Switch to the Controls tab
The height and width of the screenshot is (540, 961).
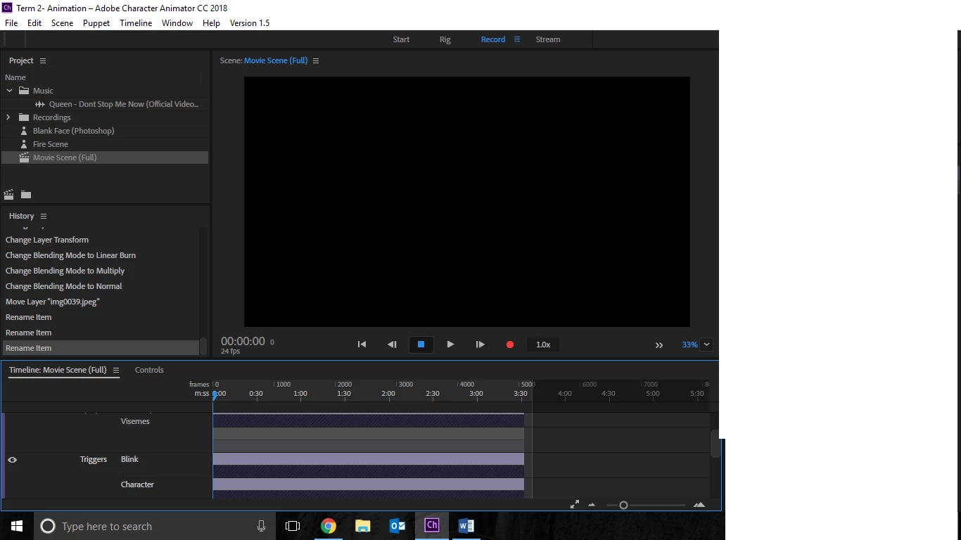pyautogui.click(x=149, y=370)
